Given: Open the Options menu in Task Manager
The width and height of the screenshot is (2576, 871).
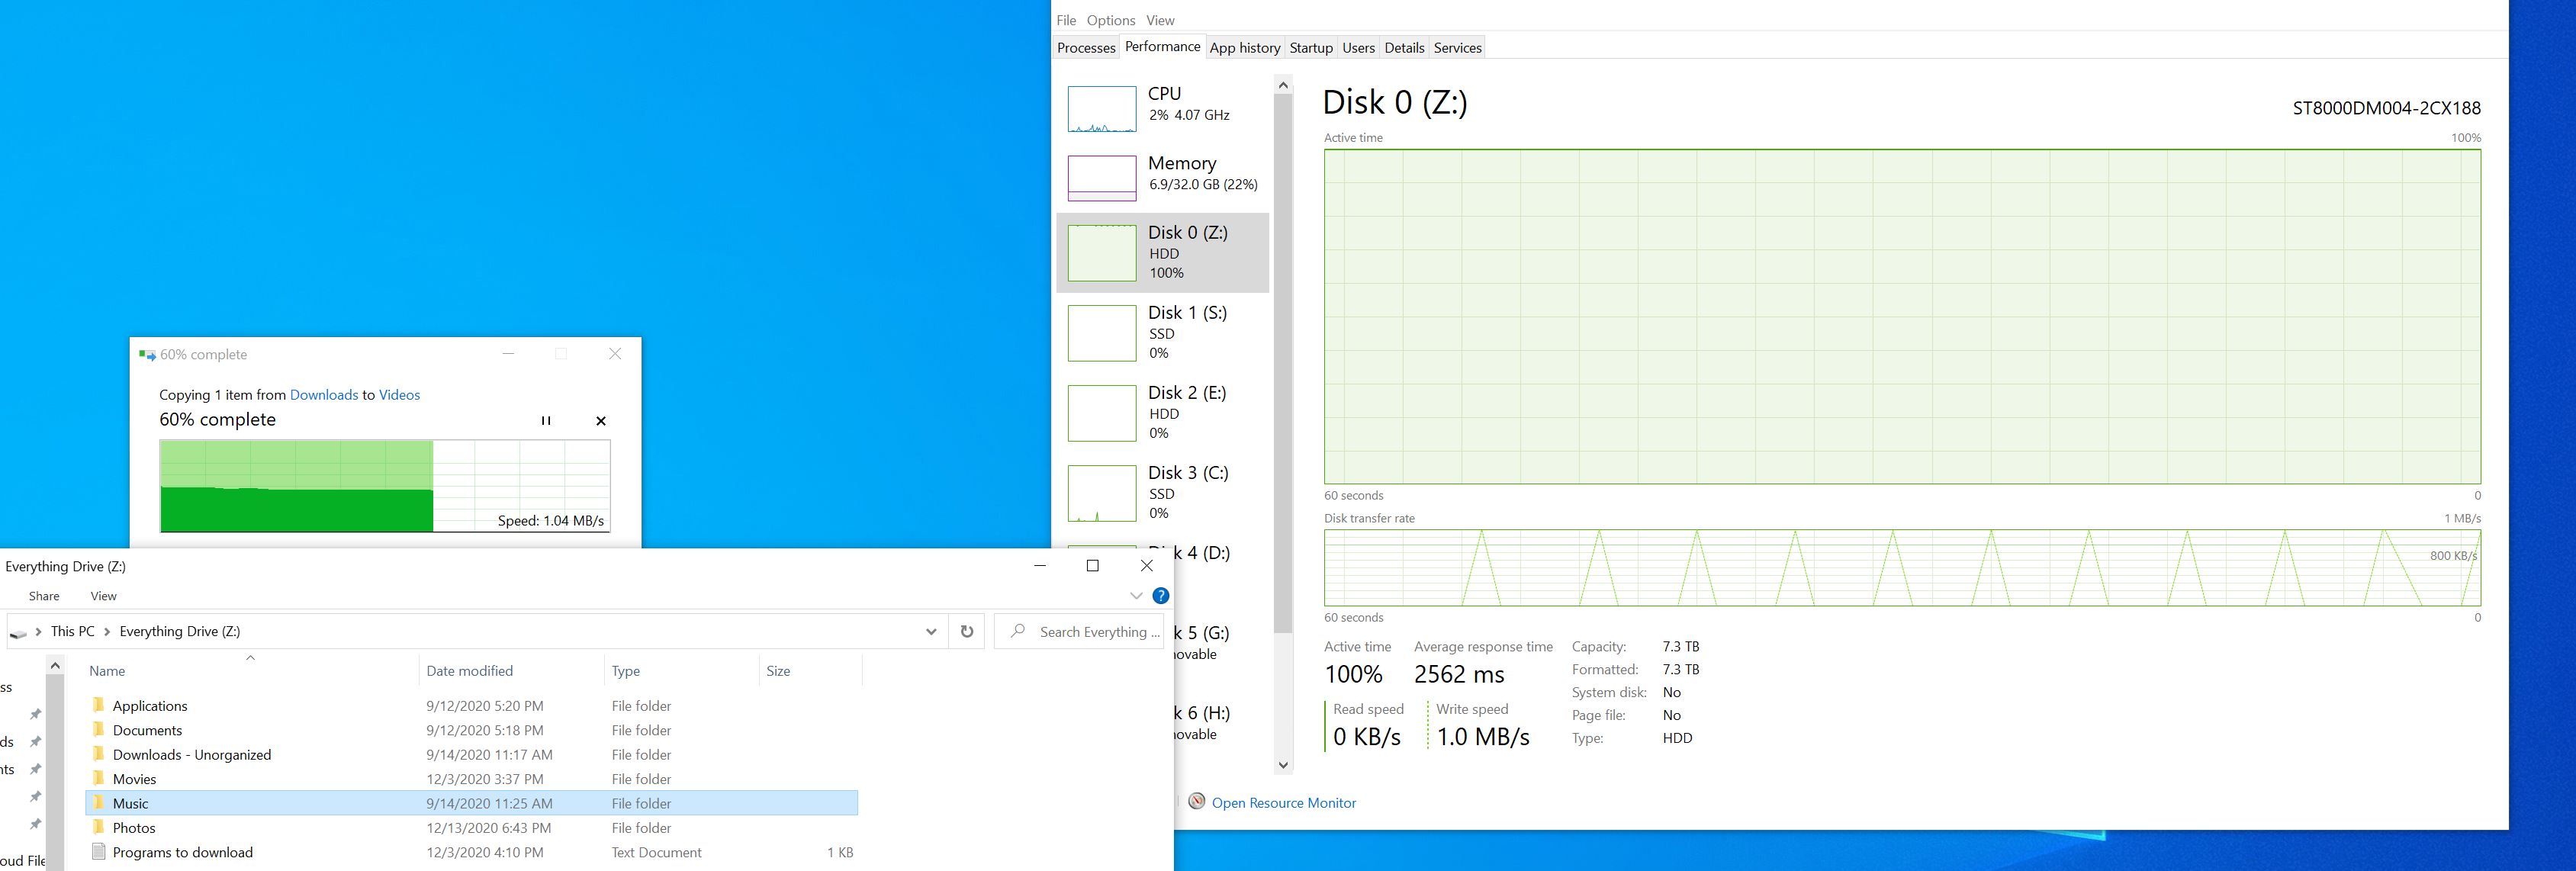Looking at the screenshot, I should (x=1110, y=20).
